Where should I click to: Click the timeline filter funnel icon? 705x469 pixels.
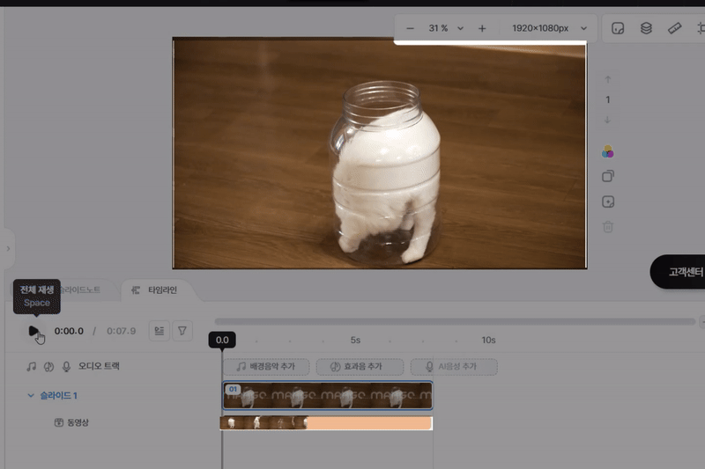point(182,331)
